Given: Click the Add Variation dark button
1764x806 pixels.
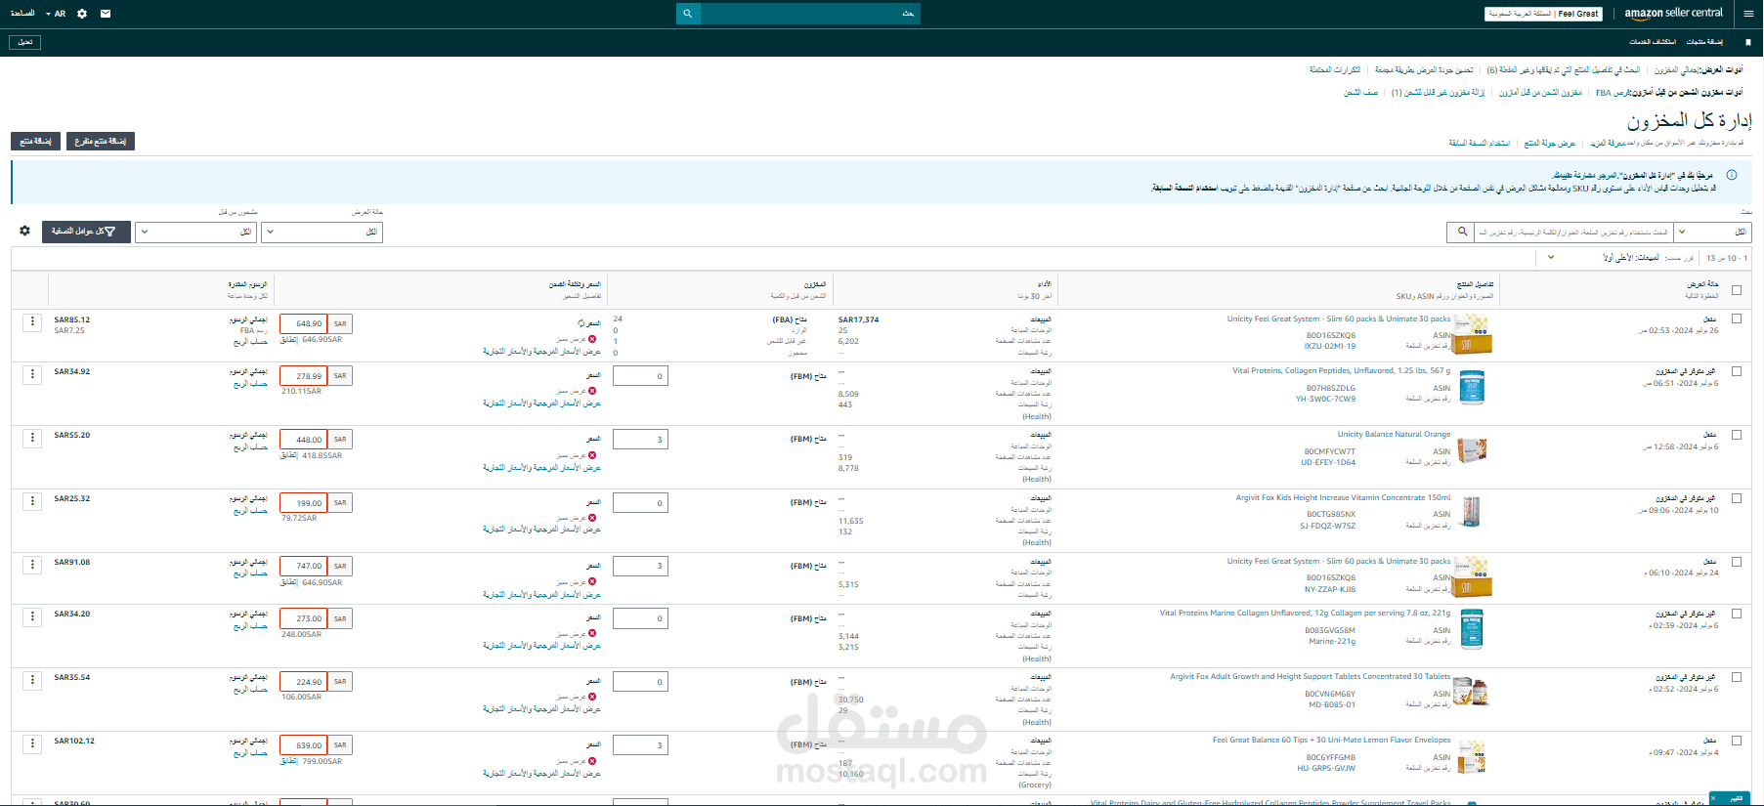Looking at the screenshot, I should [101, 142].
